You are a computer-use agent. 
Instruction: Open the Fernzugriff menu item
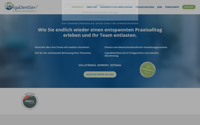coord(172,7)
